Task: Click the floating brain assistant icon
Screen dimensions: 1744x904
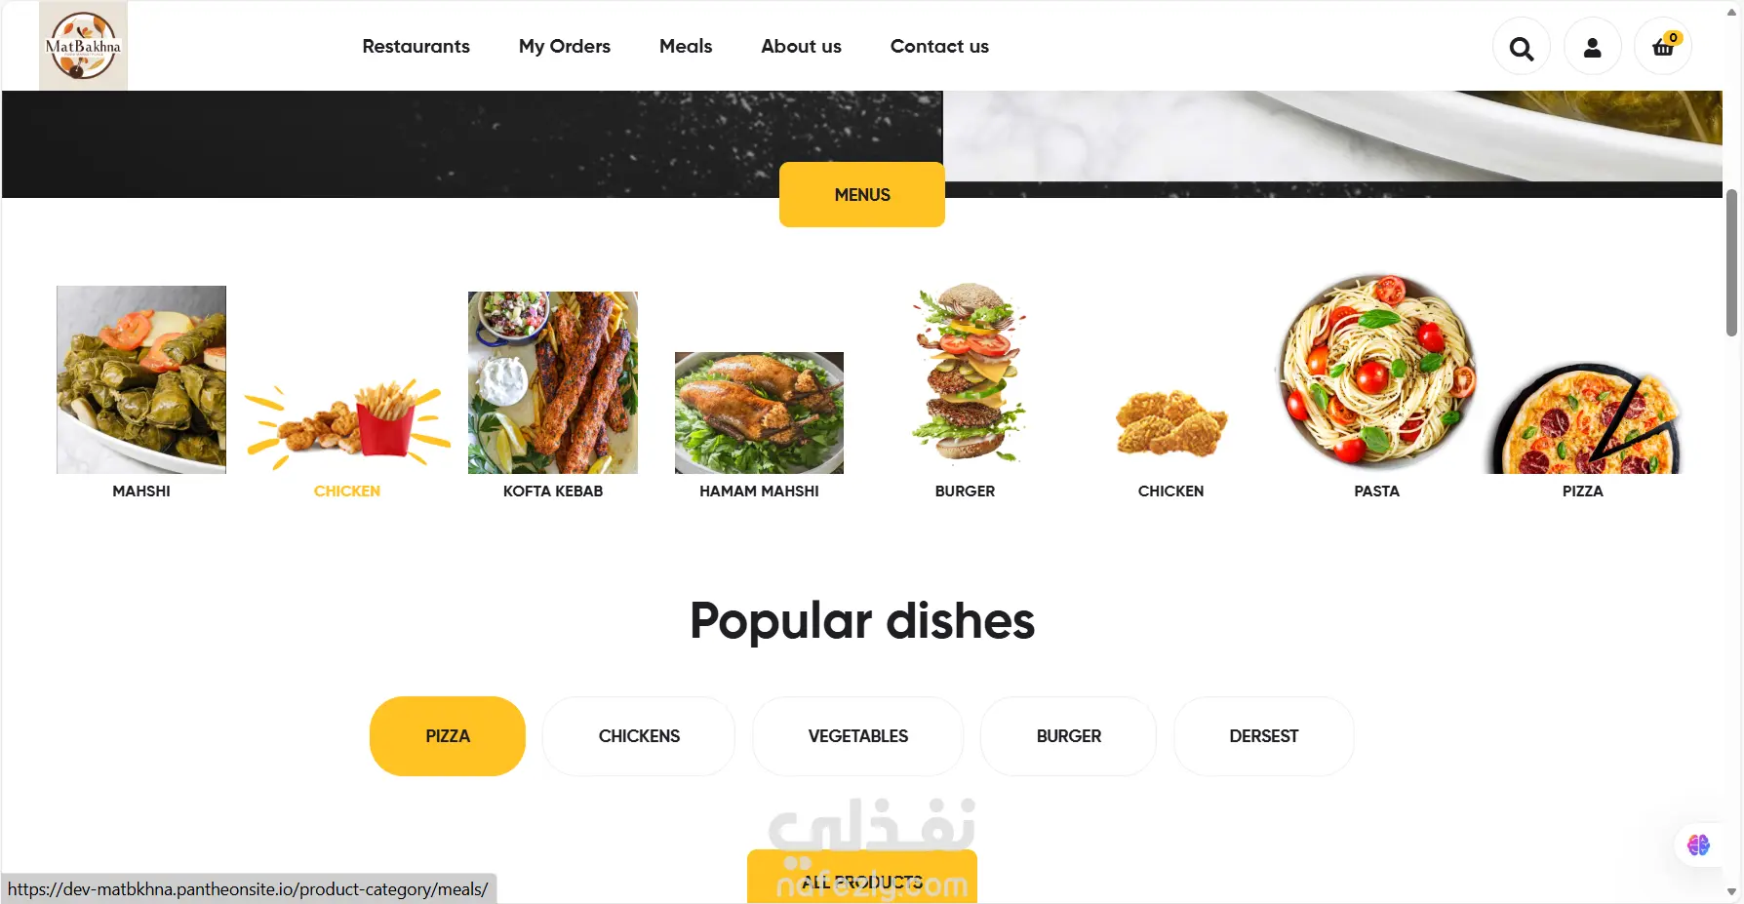Action: (1698, 845)
